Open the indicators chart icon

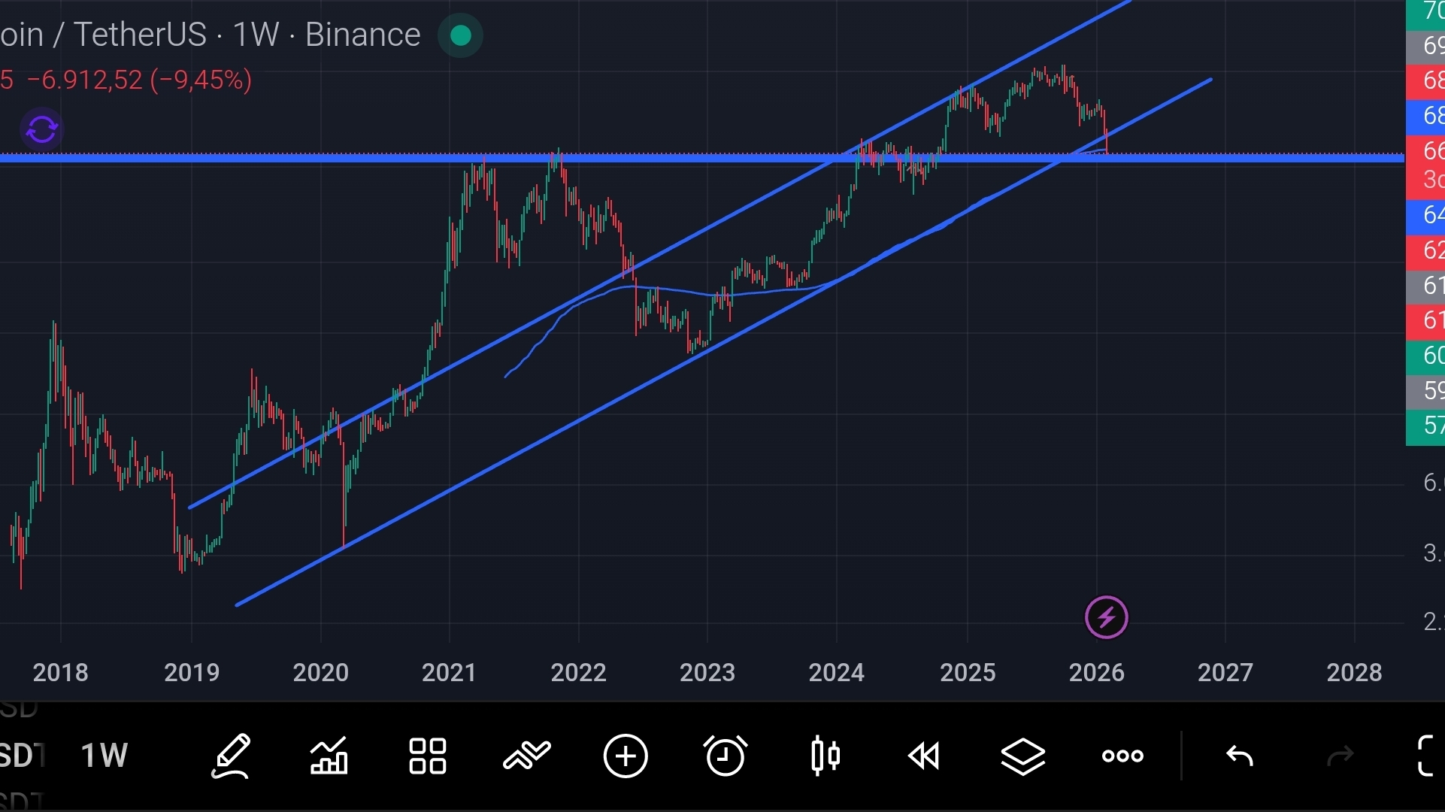point(329,756)
